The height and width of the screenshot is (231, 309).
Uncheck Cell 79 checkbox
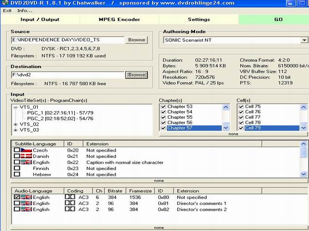[241, 128]
